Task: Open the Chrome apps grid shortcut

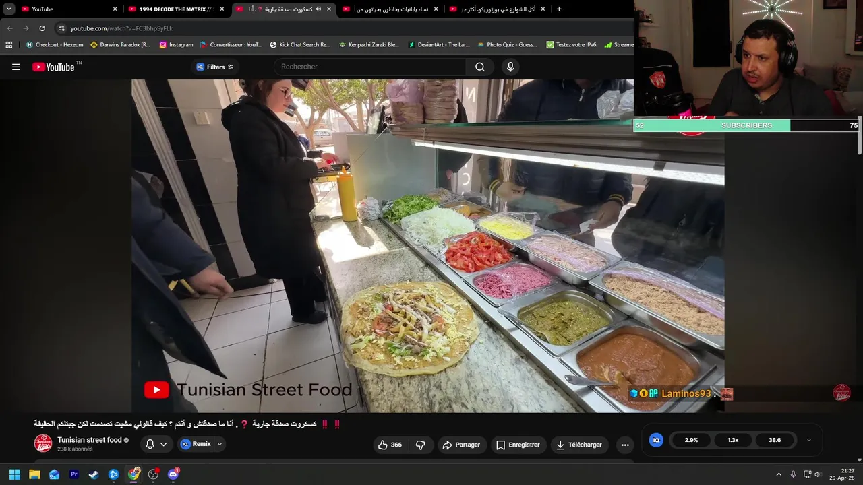Action: coord(9,45)
